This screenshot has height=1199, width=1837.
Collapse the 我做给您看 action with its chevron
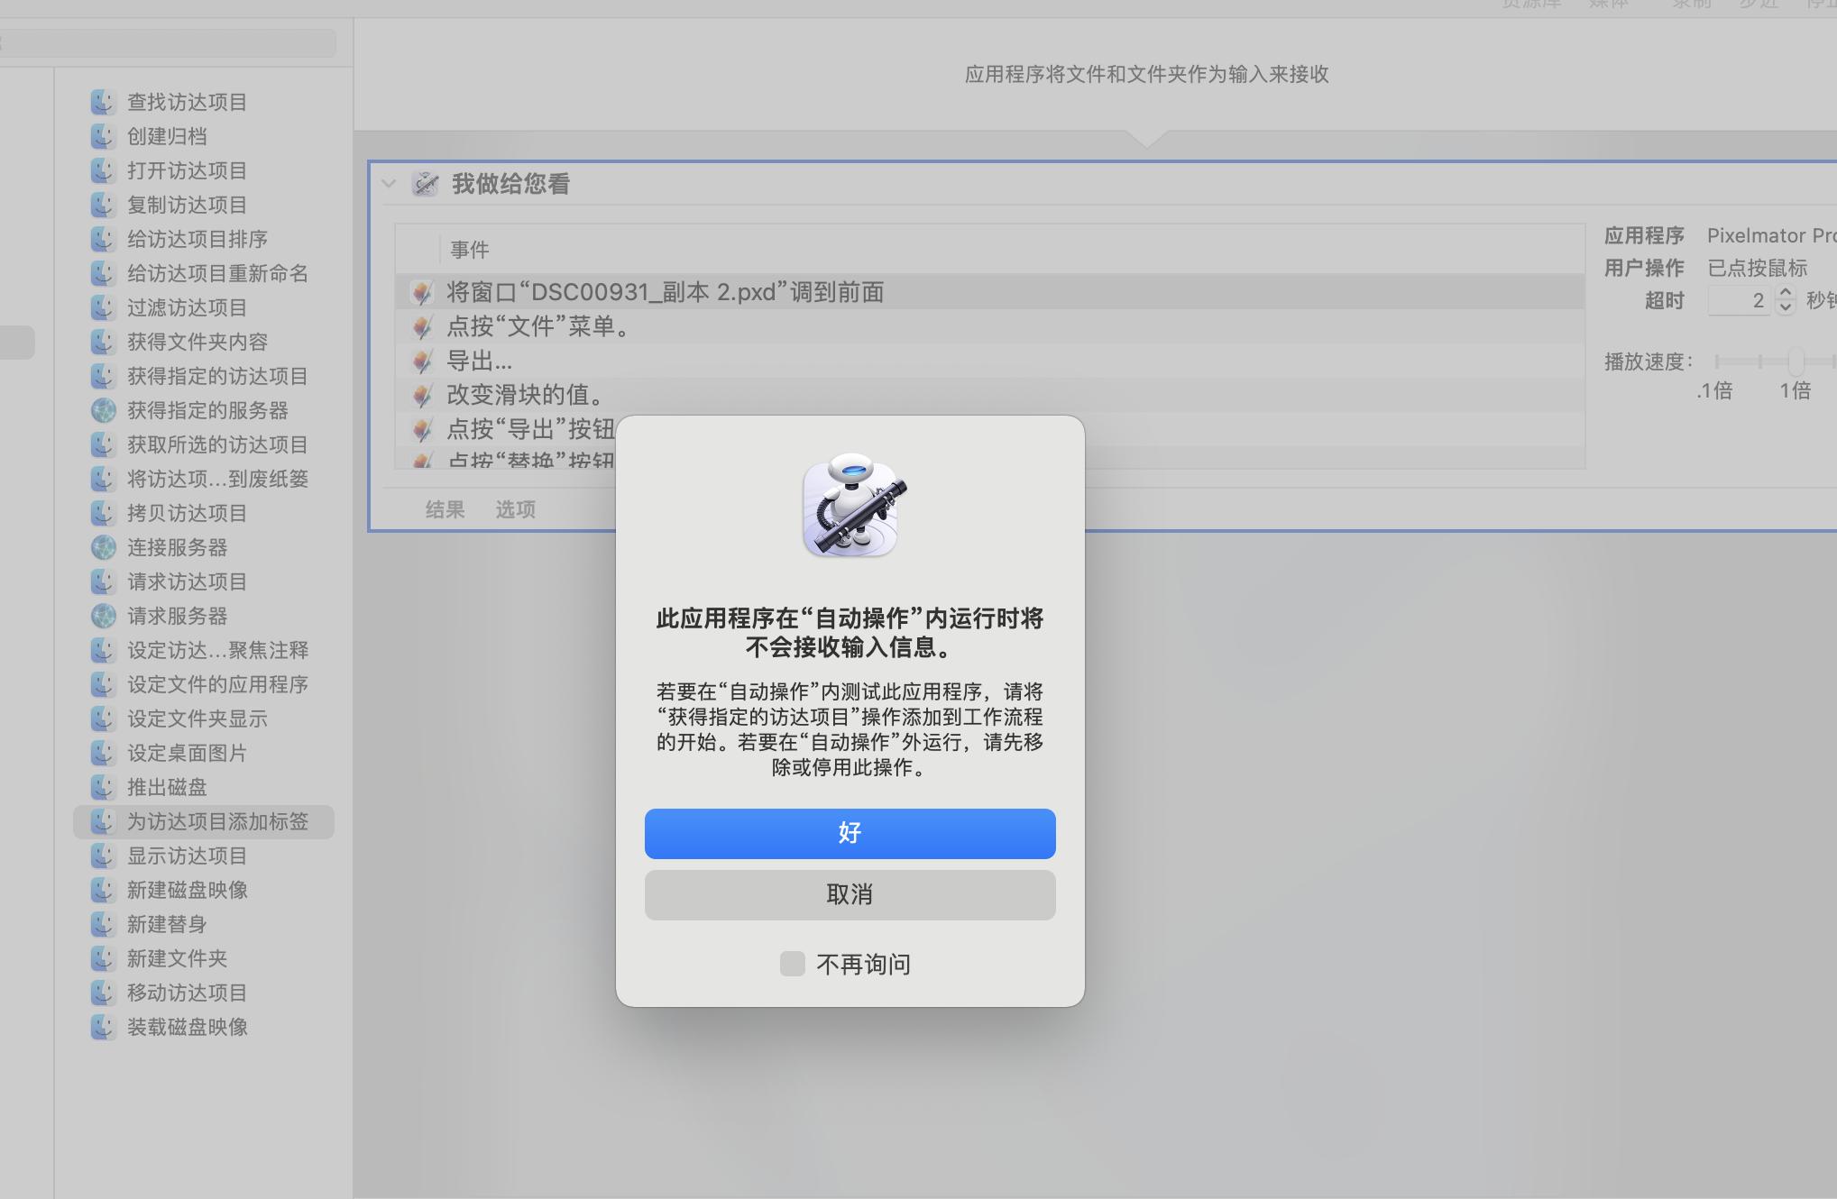click(389, 184)
